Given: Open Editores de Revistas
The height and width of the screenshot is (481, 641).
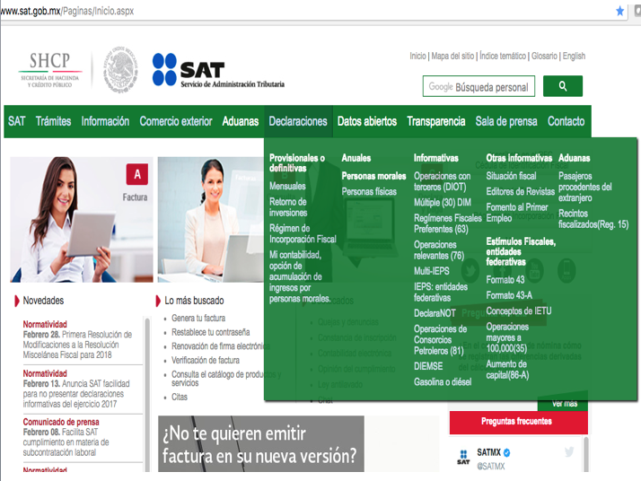Looking at the screenshot, I should (x=521, y=192).
